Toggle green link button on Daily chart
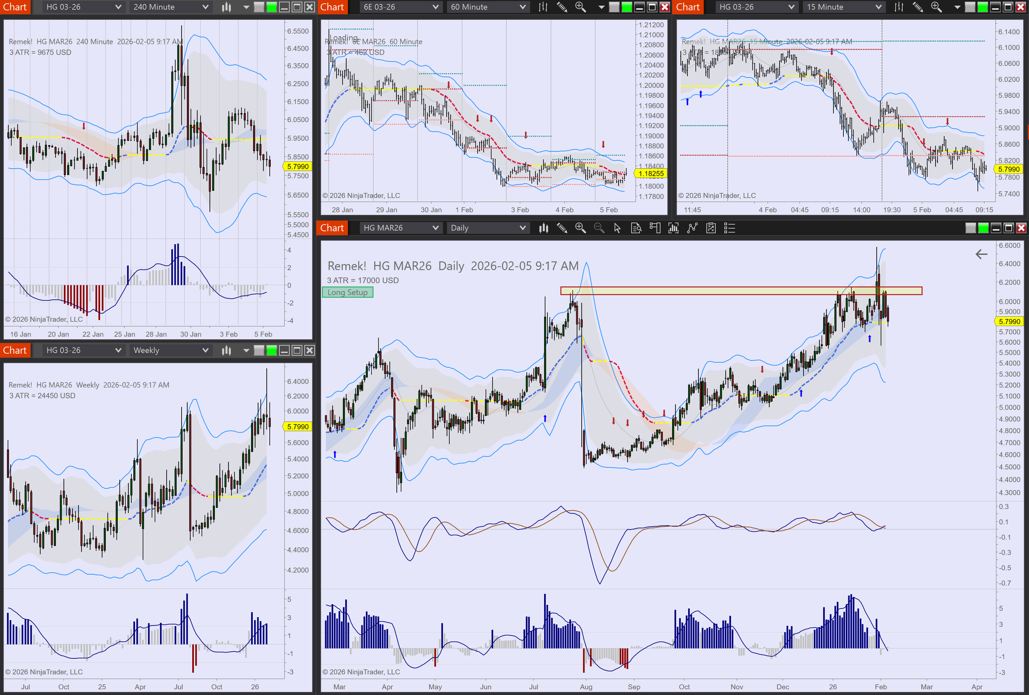The width and height of the screenshot is (1029, 695). (x=983, y=228)
